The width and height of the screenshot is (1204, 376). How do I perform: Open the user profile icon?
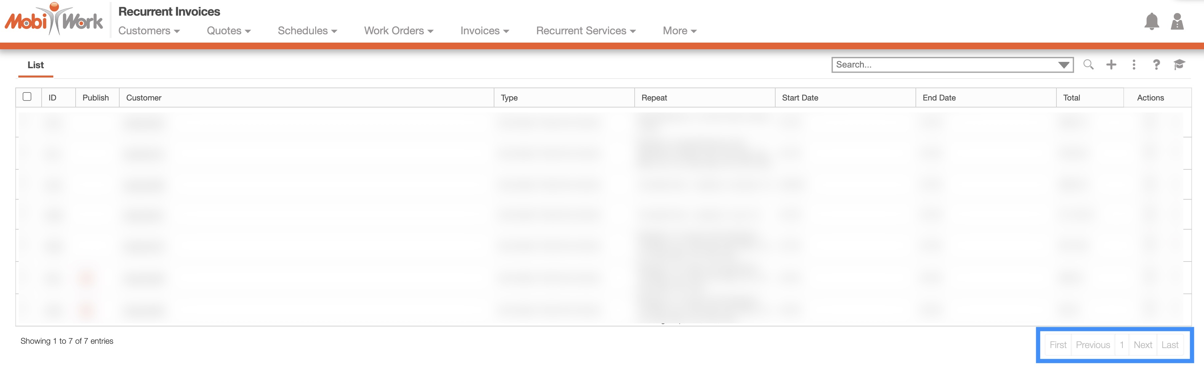pyautogui.click(x=1177, y=22)
